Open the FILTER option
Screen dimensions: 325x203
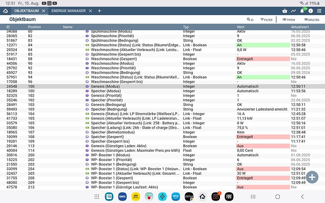coord(266,20)
